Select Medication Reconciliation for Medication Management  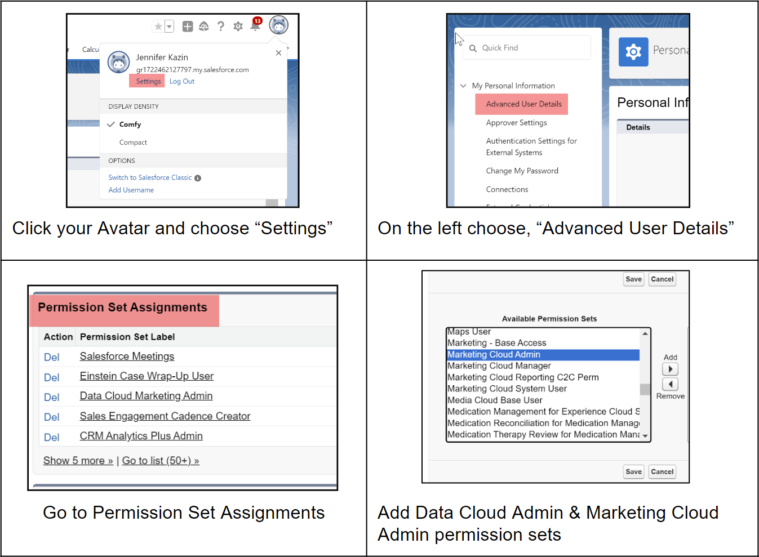click(x=543, y=423)
